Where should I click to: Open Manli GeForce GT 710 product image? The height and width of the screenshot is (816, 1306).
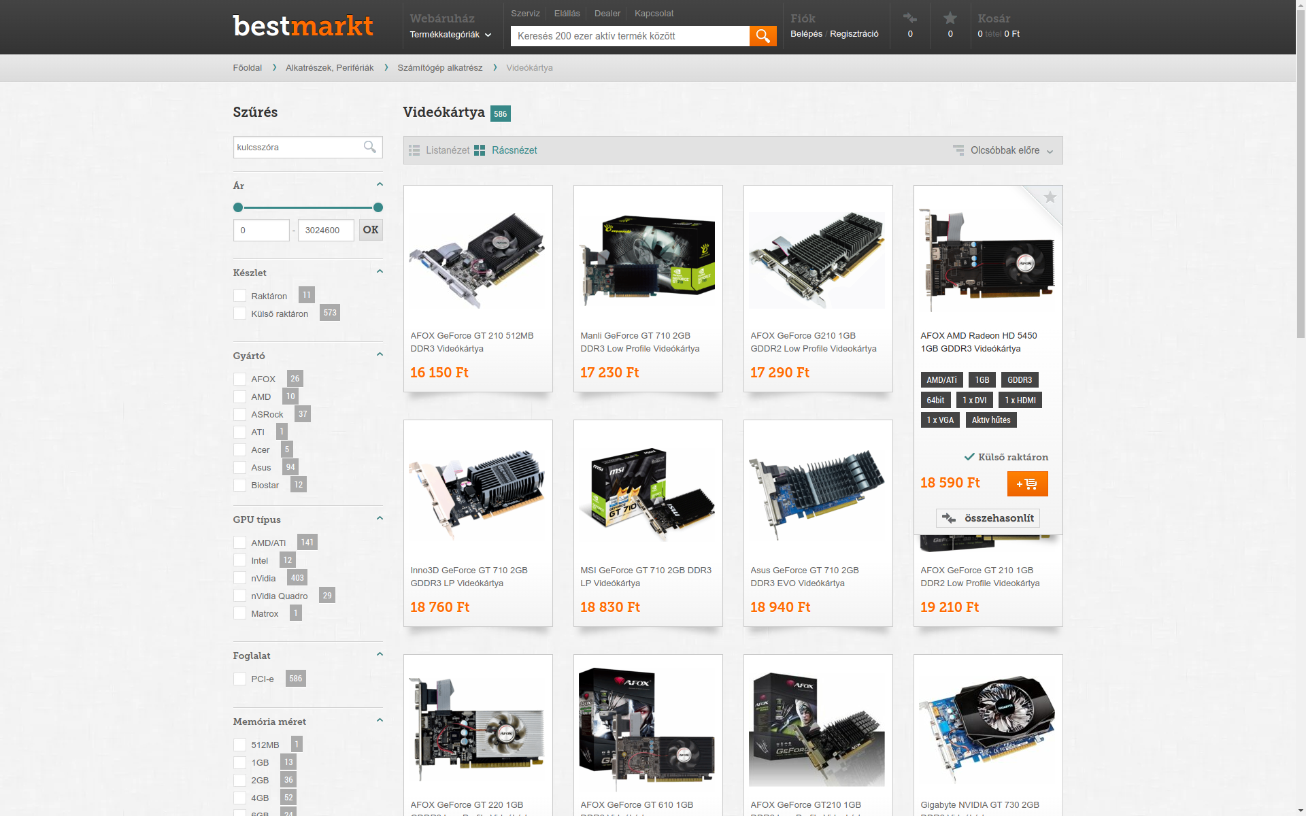point(648,260)
